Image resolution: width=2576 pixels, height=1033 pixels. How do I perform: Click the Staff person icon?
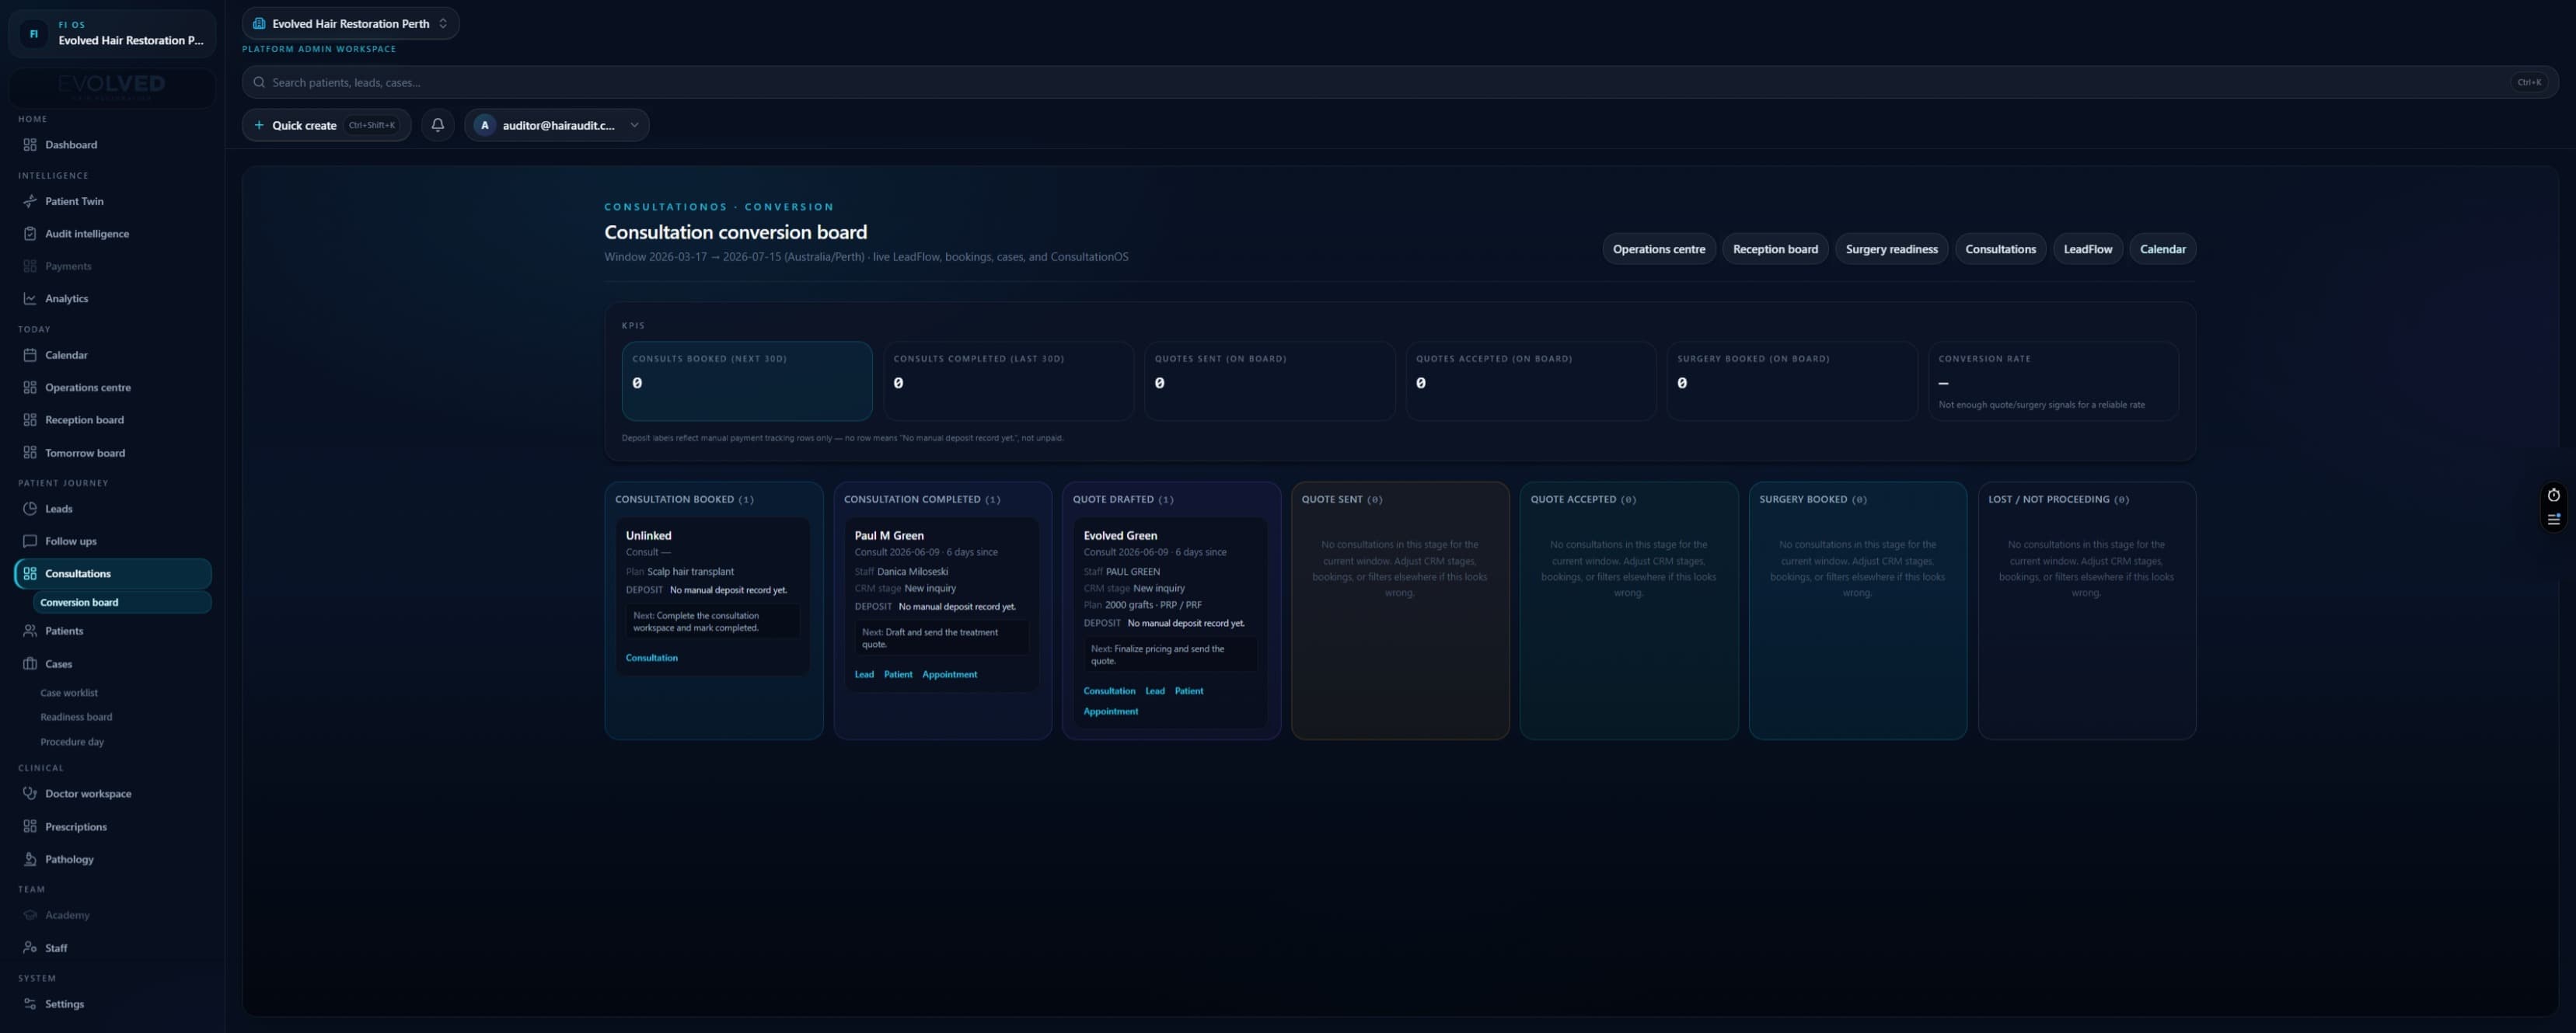[30, 948]
